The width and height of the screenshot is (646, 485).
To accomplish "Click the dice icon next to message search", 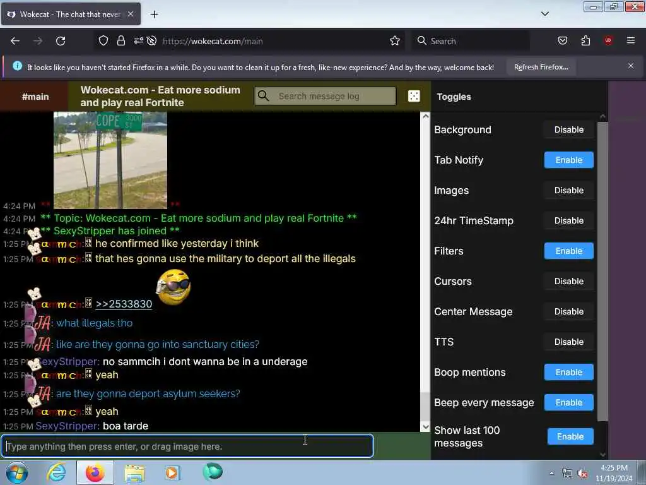I will [x=414, y=96].
